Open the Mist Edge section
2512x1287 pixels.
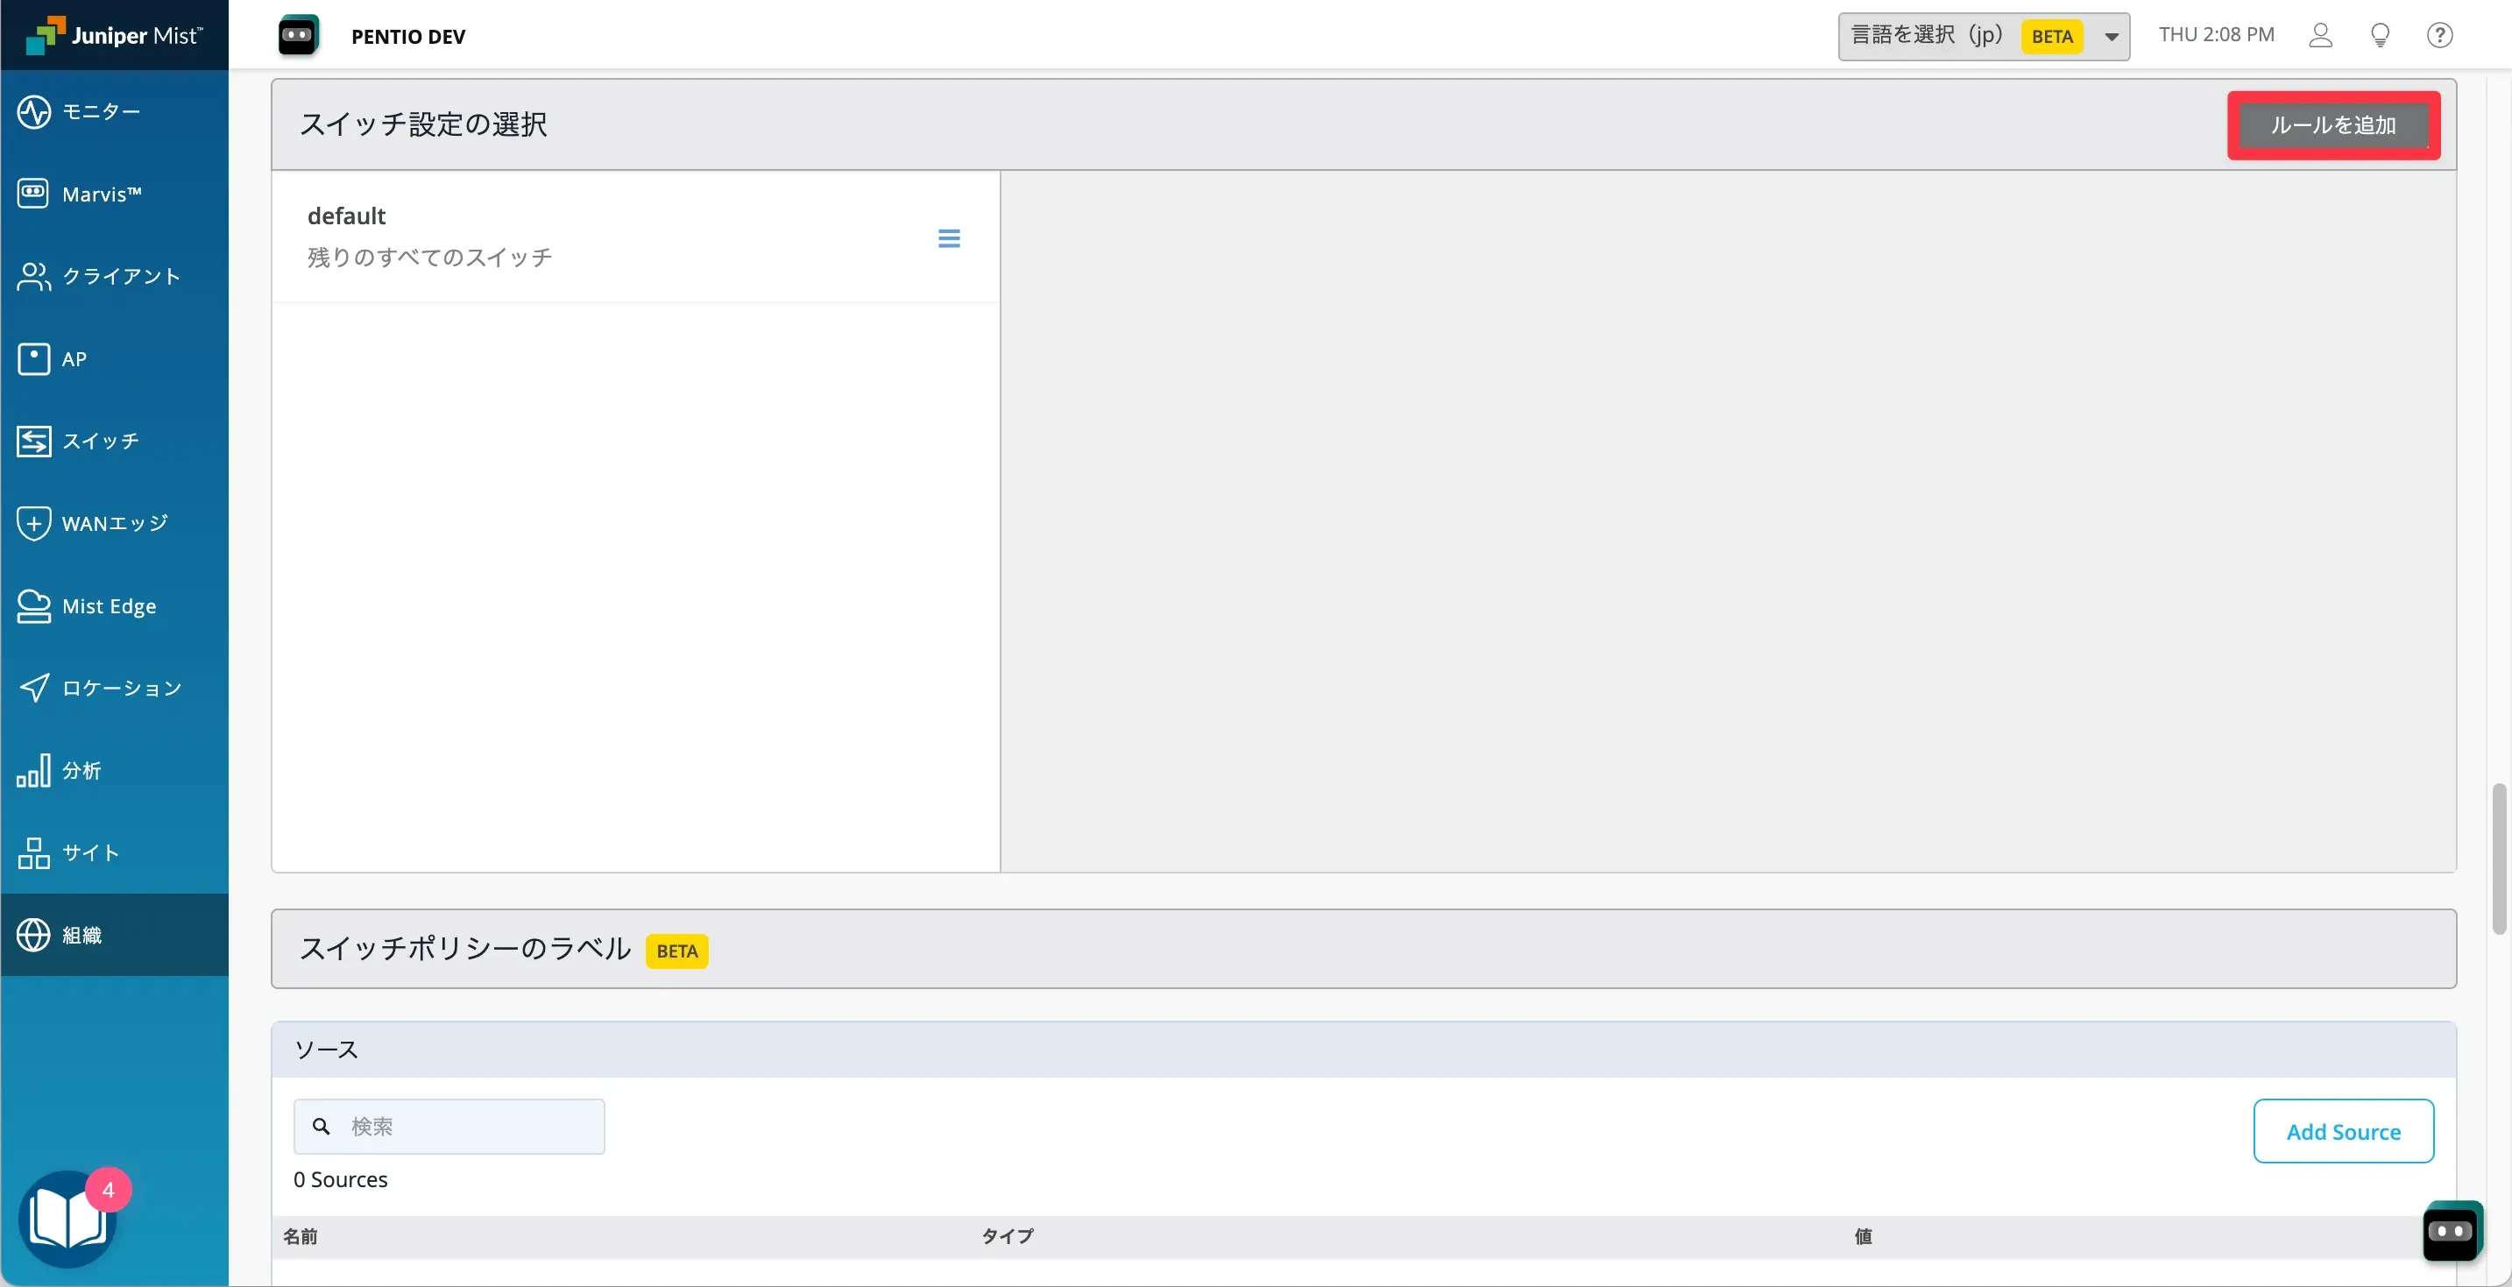click(109, 605)
